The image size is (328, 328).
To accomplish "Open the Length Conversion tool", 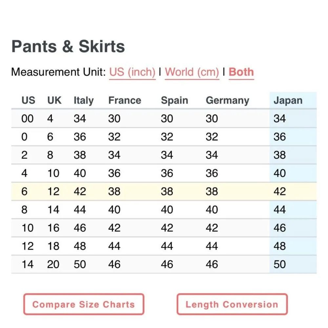I will (x=232, y=304).
